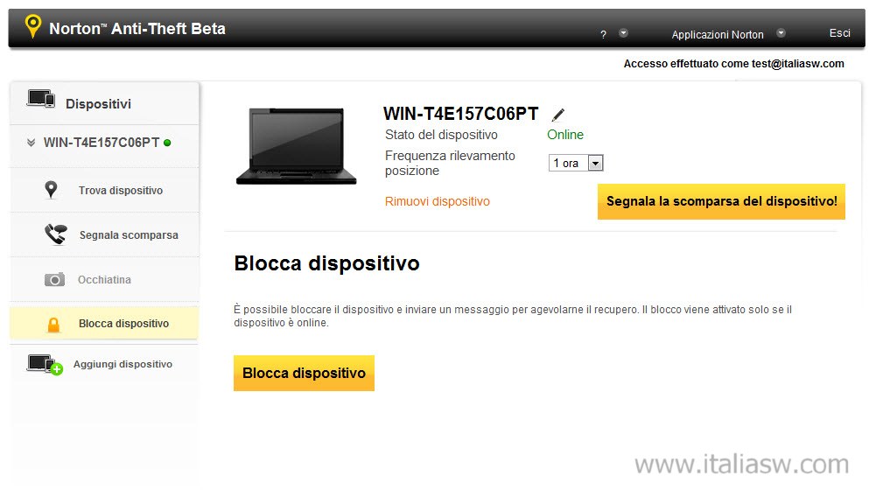This screenshot has height=490, width=869.
Task: Collapse the WIN-T4E157C06PT device chevron
Action: point(31,143)
